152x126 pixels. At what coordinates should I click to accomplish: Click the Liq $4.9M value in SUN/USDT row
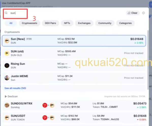(x=101, y=116)
